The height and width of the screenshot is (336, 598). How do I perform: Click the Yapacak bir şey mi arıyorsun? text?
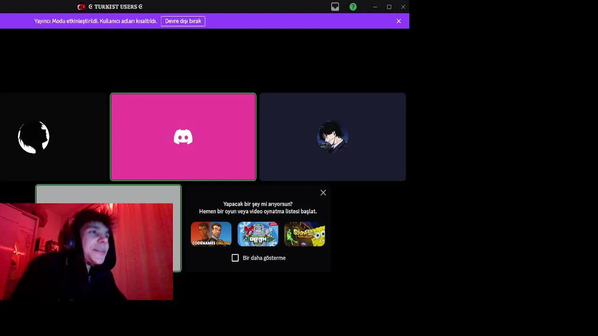pyautogui.click(x=258, y=204)
